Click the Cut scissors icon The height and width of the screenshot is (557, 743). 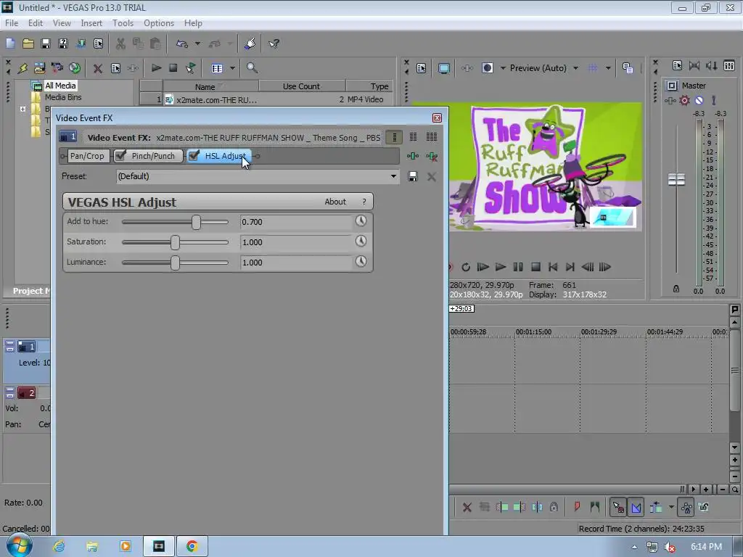tap(120, 44)
